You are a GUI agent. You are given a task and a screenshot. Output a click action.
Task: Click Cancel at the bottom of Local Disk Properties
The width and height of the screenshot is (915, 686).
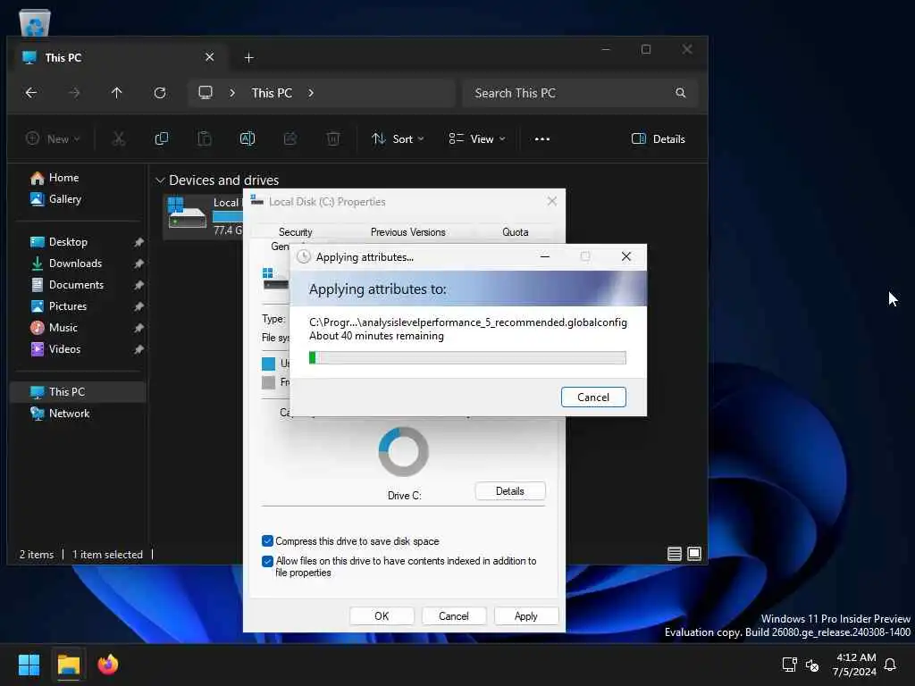(x=453, y=616)
